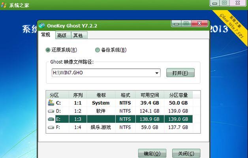Click the C: drive Windows icon
The image size is (248, 158).
[51, 103]
